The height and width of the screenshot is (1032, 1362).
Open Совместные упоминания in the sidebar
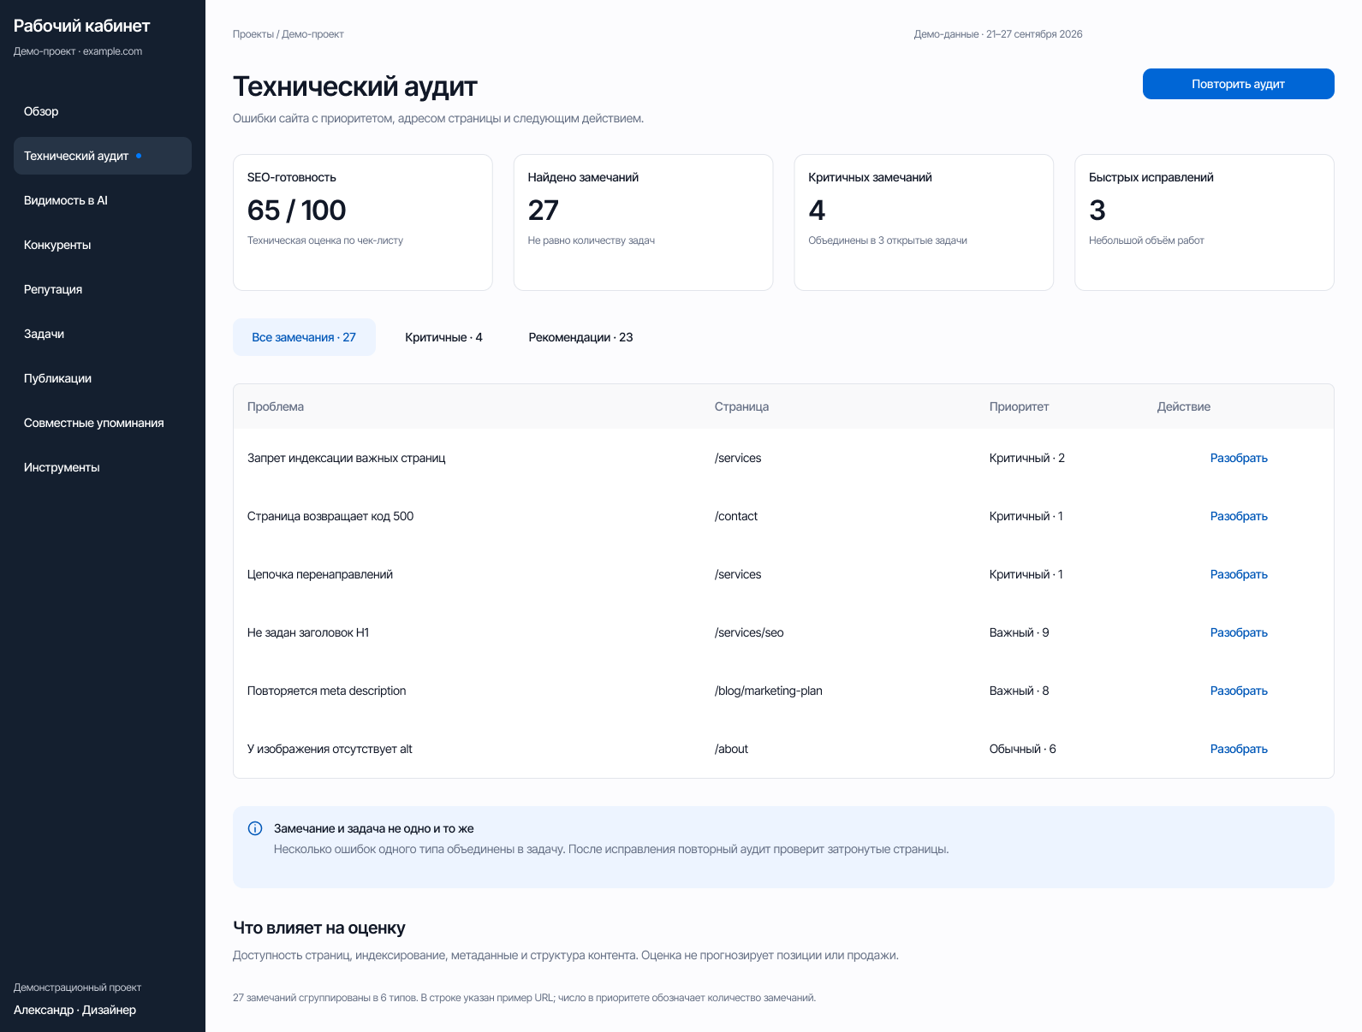pos(103,423)
